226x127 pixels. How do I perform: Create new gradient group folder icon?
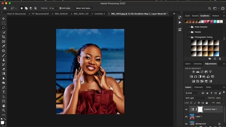pyautogui.click(x=210, y=59)
